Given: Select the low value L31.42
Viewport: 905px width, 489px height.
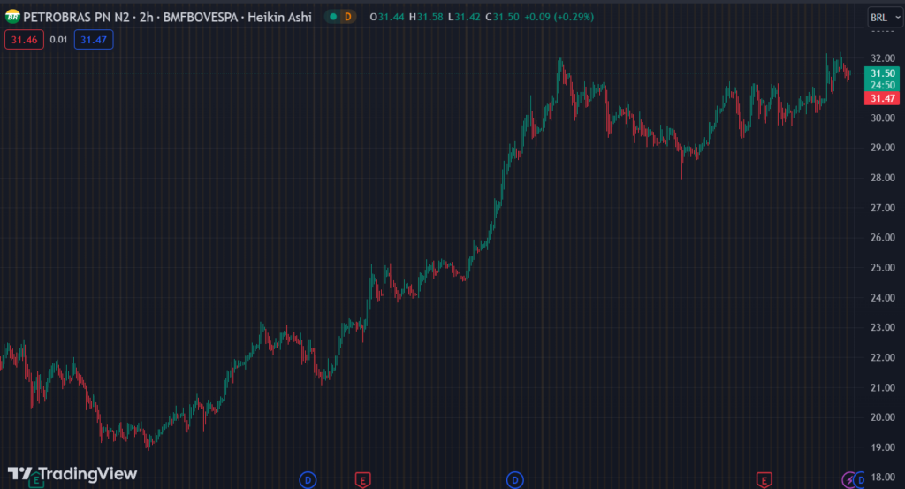Looking at the screenshot, I should (464, 18).
